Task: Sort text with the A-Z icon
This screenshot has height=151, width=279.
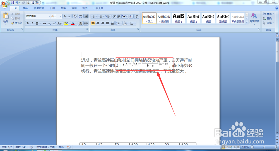Action: (x=131, y=16)
